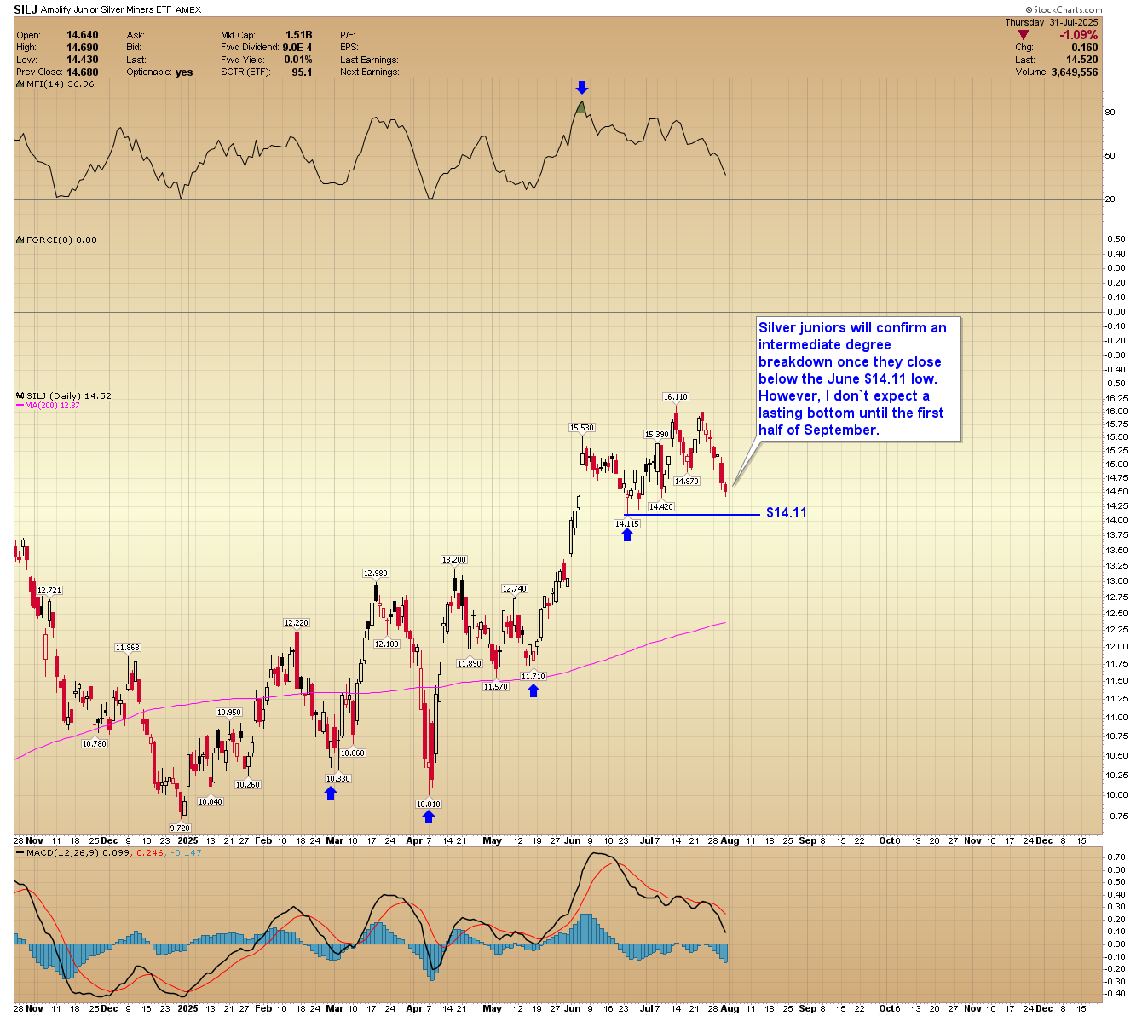1142x1016 pixels.
Task: Click the 15.390 price label
Action: 657,435
